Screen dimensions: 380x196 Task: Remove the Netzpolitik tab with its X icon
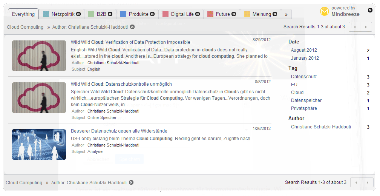point(78,14)
